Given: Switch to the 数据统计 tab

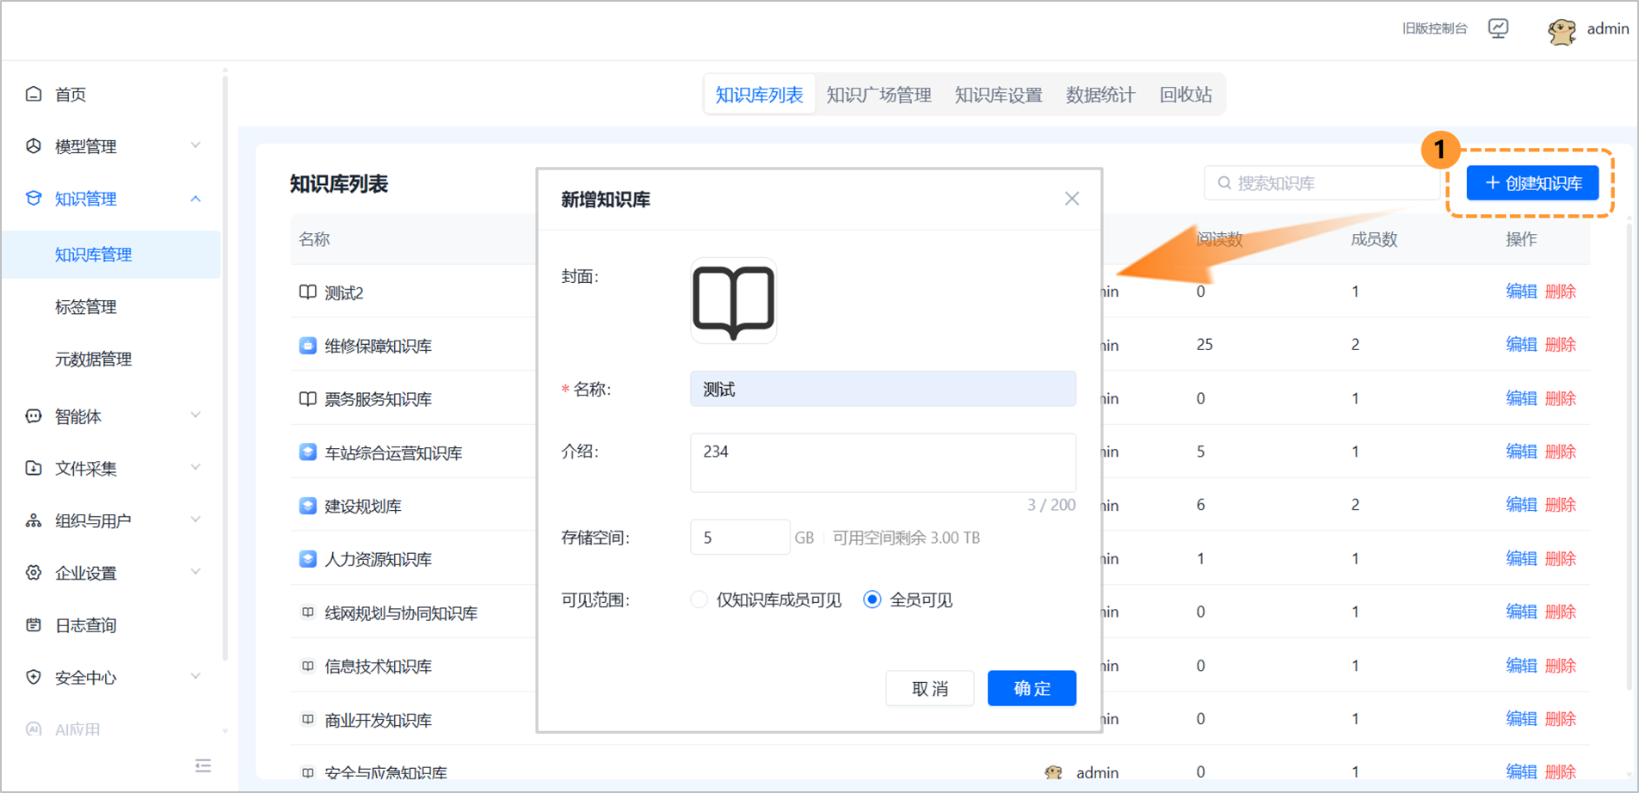Looking at the screenshot, I should point(1100,95).
